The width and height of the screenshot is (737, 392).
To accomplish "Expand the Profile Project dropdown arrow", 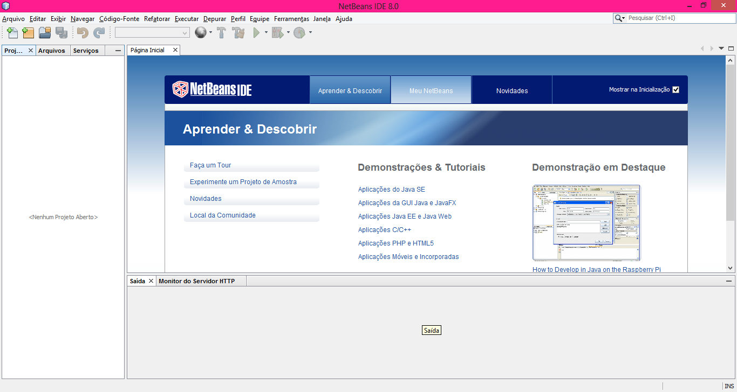I will 310,33.
